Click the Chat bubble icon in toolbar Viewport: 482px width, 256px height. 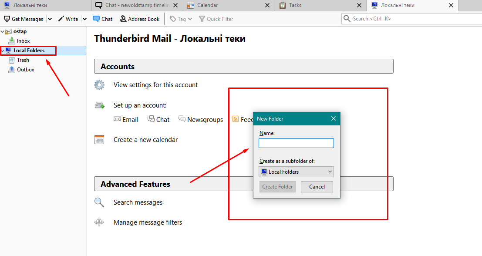(x=96, y=19)
